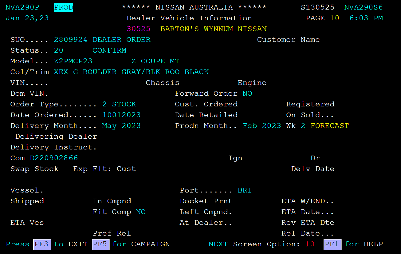Select model code Z2PMCP23
The width and height of the screenshot is (401, 254).
(x=73, y=61)
